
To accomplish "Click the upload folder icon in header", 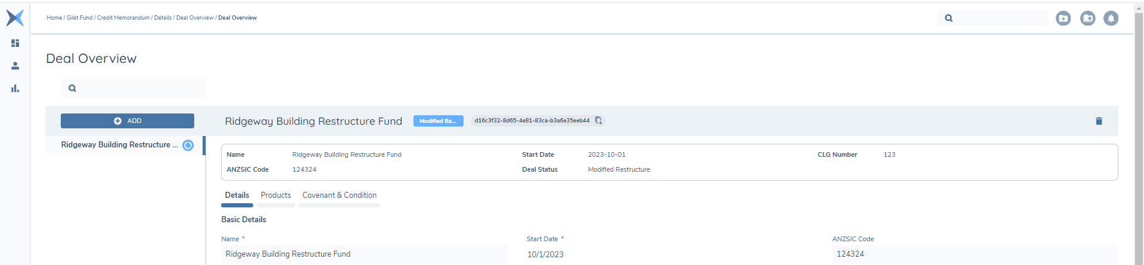I will click(1087, 18).
